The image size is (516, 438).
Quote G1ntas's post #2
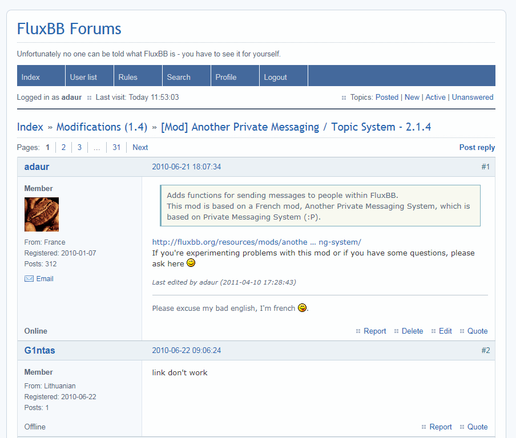pos(477,427)
